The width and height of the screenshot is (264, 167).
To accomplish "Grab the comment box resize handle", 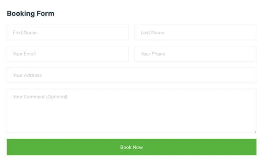I will pyautogui.click(x=255, y=132).
